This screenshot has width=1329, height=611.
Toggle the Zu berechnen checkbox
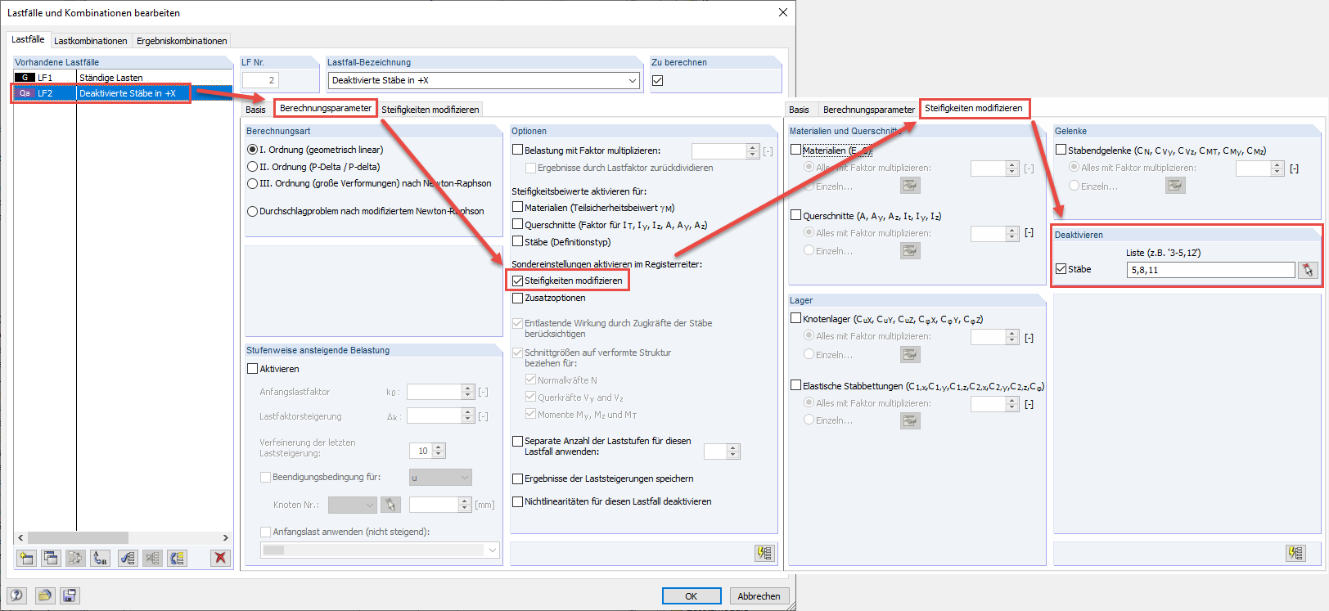[658, 80]
